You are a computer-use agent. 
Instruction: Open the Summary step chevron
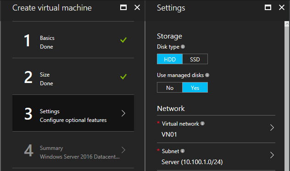pos(123,150)
